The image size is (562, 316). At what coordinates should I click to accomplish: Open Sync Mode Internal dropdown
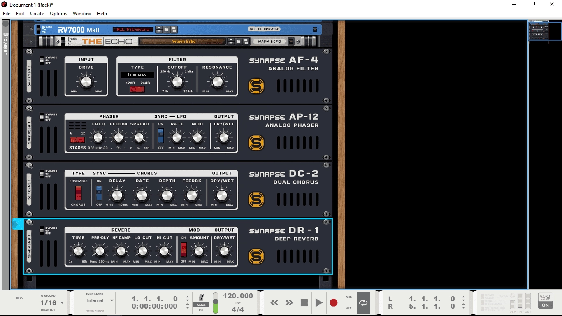click(x=99, y=300)
